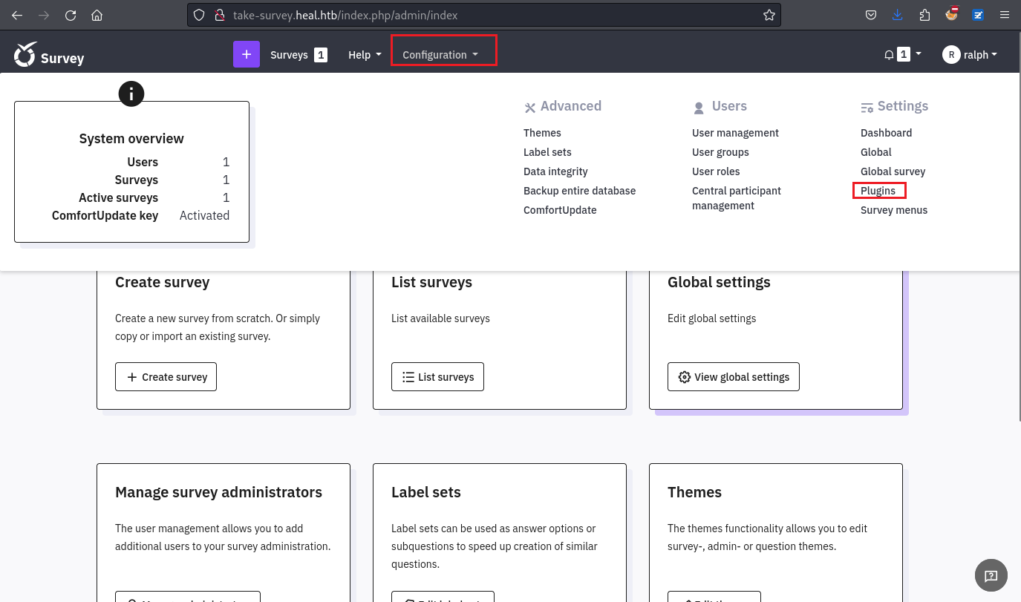
Task: Open Global survey settings entry
Action: (893, 171)
